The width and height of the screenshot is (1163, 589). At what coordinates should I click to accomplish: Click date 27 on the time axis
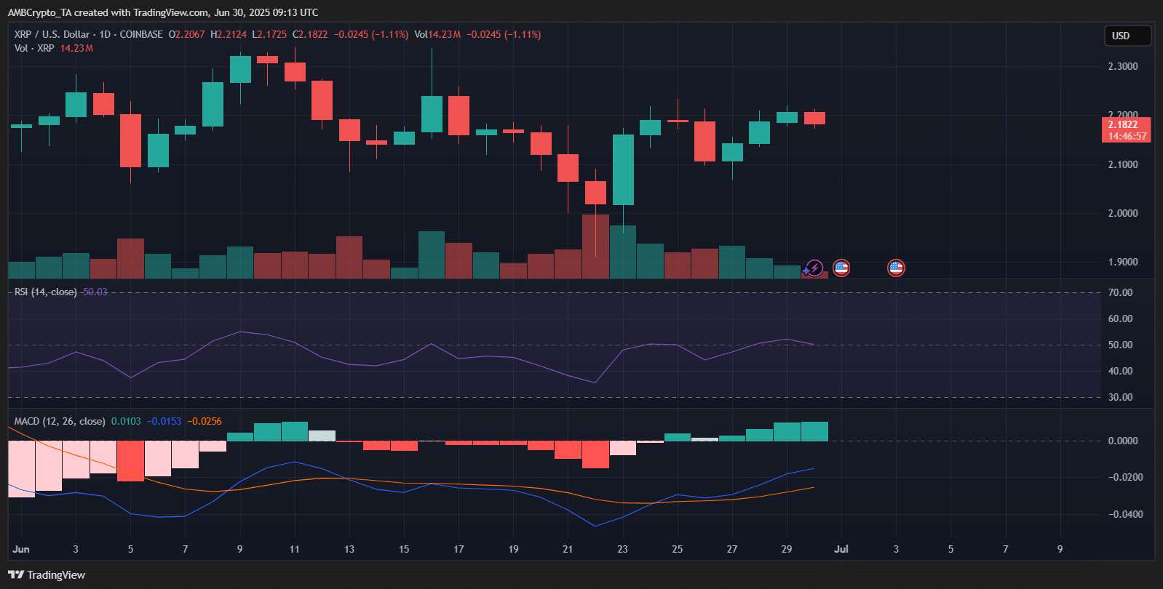pos(732,549)
